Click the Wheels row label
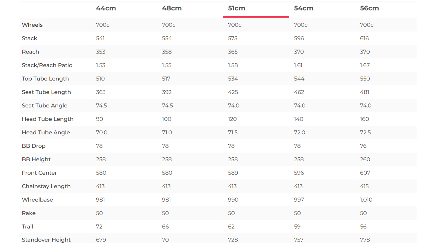 (32, 25)
